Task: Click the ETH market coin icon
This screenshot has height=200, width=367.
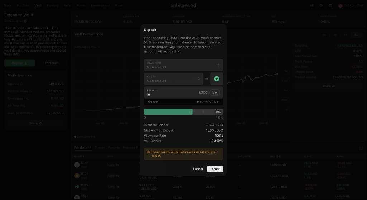Action: [77, 165]
